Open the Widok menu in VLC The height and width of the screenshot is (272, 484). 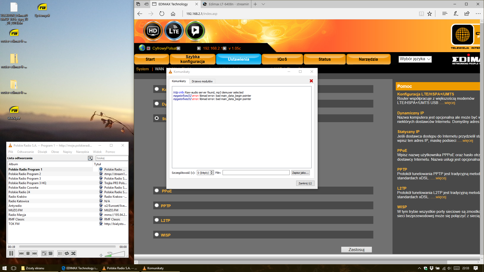coord(97,152)
